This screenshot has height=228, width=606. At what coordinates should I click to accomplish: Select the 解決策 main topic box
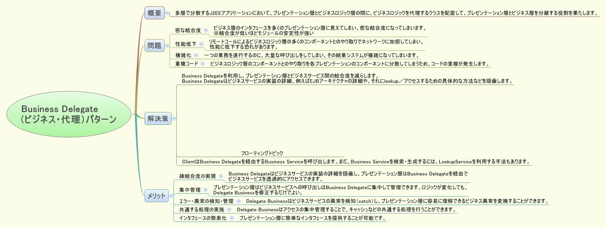(x=158, y=119)
